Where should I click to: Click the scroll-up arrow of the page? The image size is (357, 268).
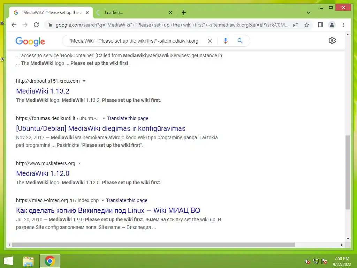tap(348, 35)
